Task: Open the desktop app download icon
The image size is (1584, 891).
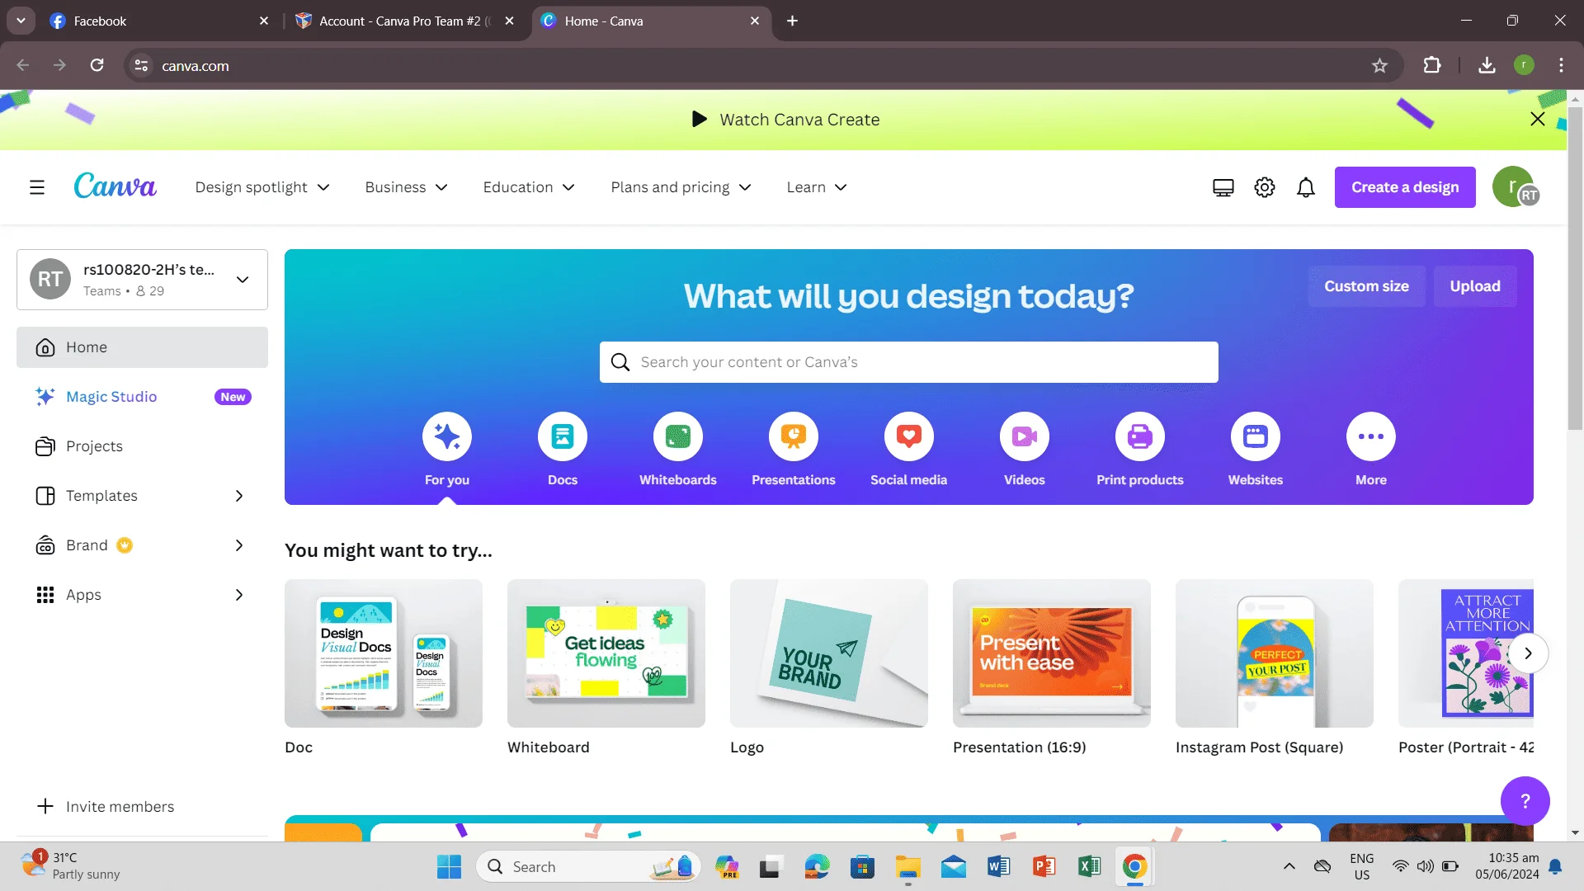Action: tap(1223, 187)
